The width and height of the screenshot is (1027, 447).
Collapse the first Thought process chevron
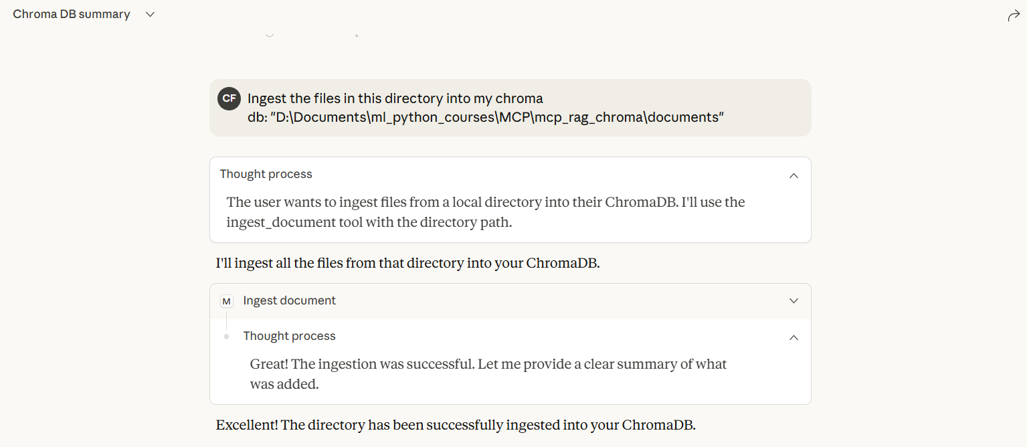point(793,175)
